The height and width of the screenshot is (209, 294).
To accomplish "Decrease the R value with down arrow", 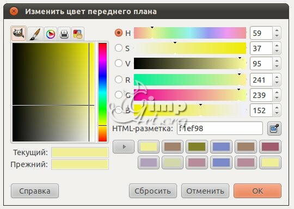I will click(x=277, y=83).
